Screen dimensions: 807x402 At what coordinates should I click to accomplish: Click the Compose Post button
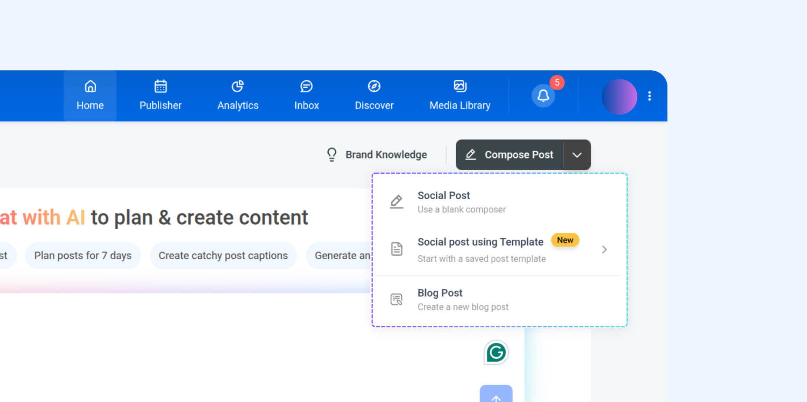coord(510,155)
